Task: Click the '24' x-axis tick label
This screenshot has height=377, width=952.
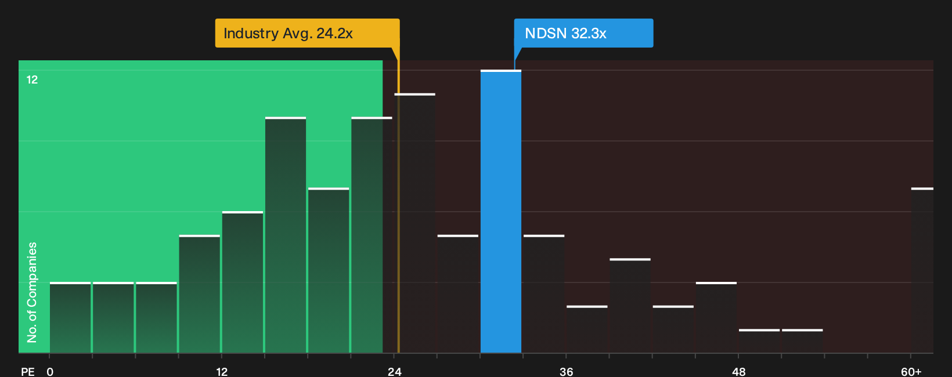Action: (x=395, y=371)
